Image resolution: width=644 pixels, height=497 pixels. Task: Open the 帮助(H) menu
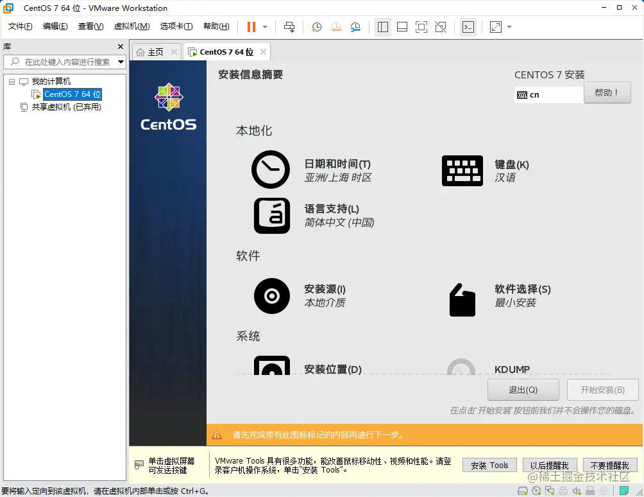click(216, 26)
